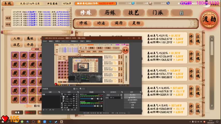Image resolution: width=221 pixels, height=124 pixels.
Task: Toggle the lock on http://Local source
Action: coord(77,103)
